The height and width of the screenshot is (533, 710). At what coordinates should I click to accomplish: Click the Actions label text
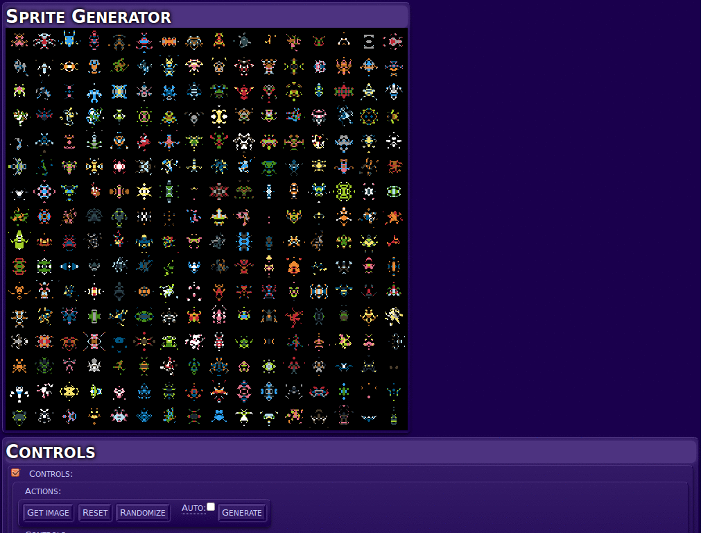click(43, 491)
